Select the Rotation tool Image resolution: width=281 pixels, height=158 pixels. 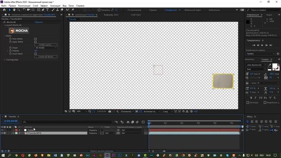pyautogui.click(x=24, y=10)
